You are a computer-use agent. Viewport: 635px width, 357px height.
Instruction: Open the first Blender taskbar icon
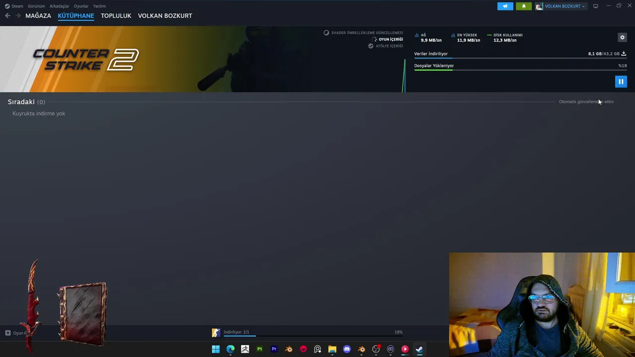[x=289, y=349]
